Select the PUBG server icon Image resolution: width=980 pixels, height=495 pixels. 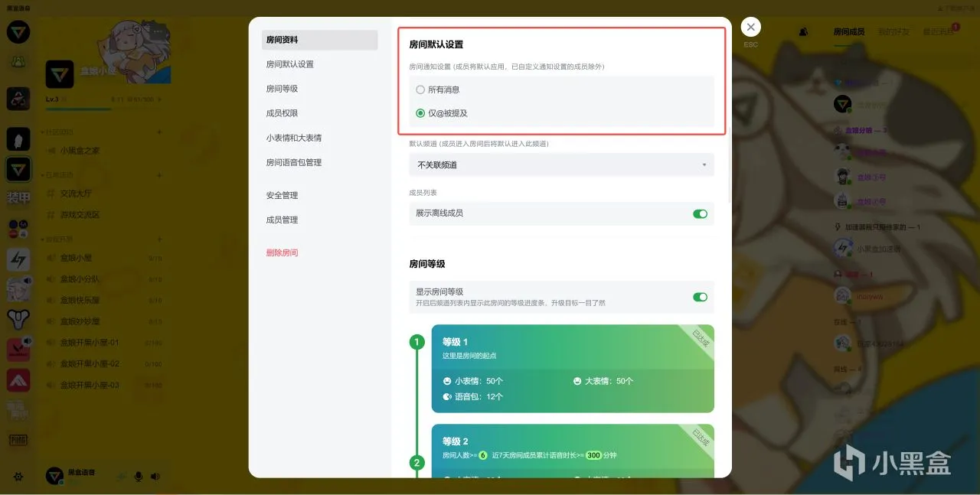click(x=18, y=440)
